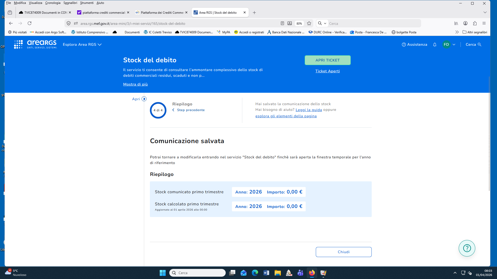Open the FD user profile dropdown

(449, 44)
